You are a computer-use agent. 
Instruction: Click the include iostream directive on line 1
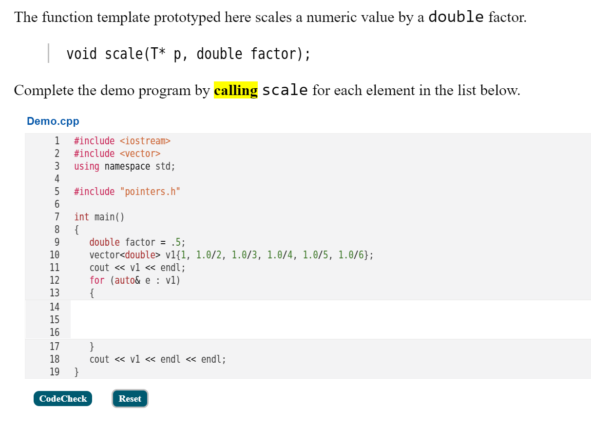pos(122,140)
